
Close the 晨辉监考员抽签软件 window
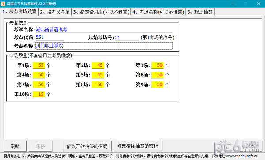pos(258,4)
